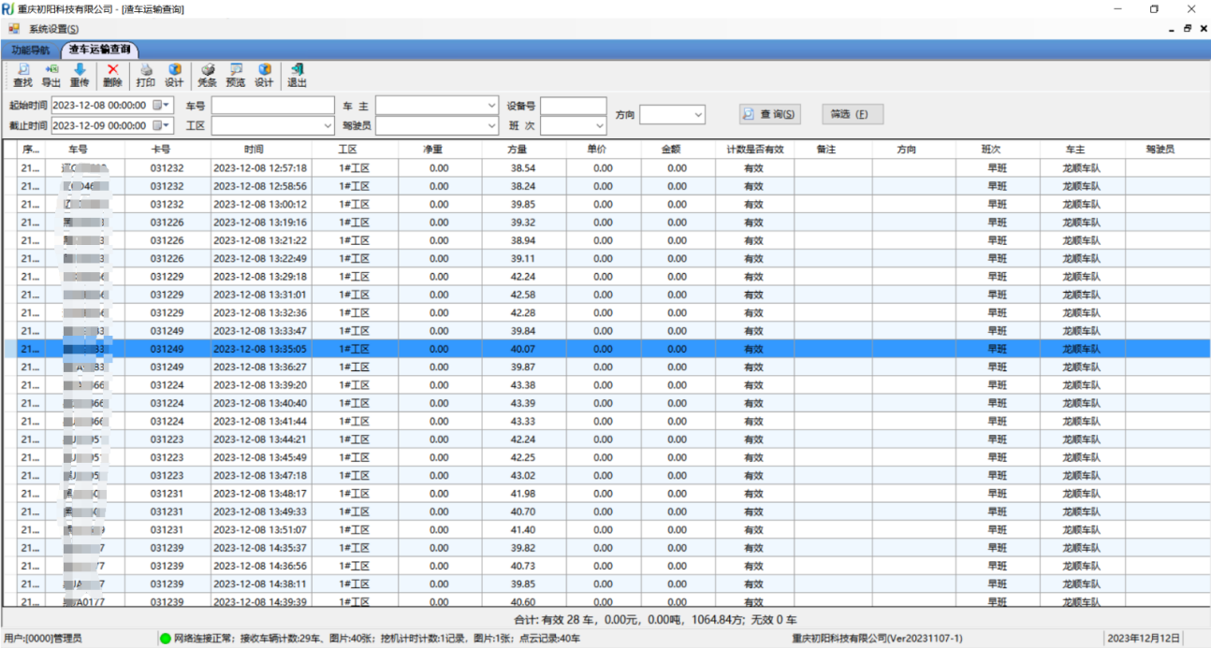Click the 查询(S) query button
The height and width of the screenshot is (648, 1211).
pyautogui.click(x=770, y=114)
